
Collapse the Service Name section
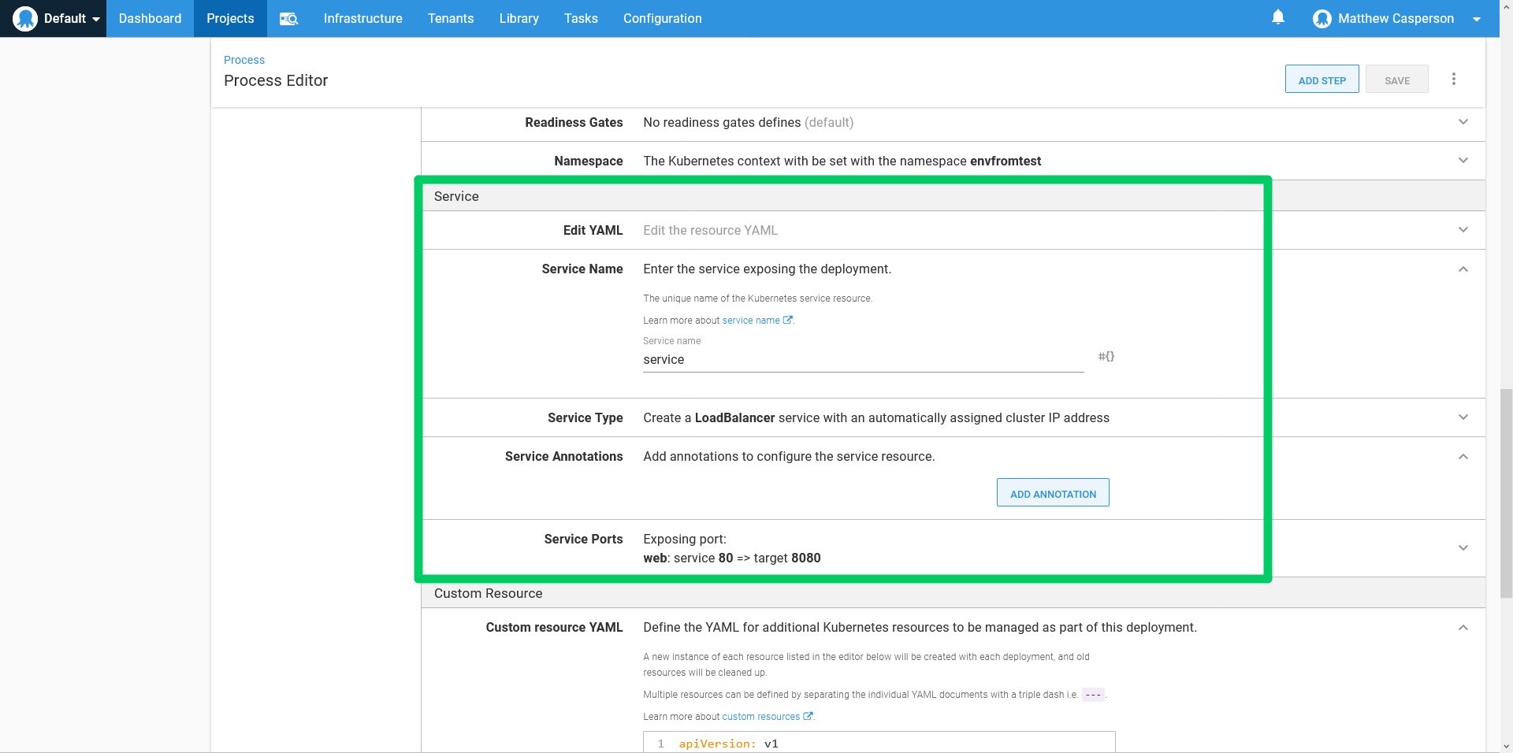coord(1463,269)
